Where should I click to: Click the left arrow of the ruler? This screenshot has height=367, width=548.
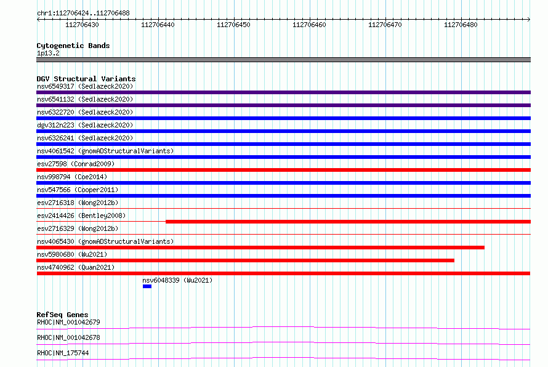(x=38, y=19)
